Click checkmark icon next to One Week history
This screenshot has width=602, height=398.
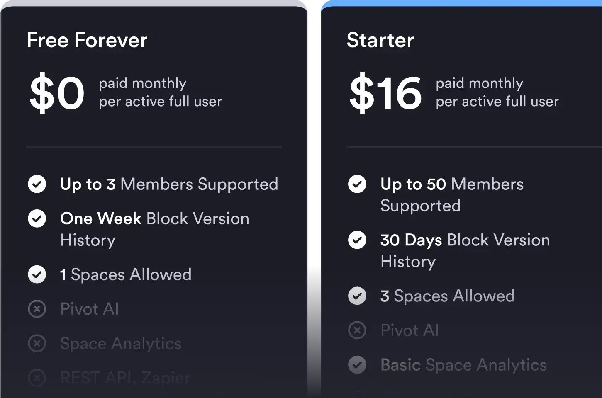[37, 218]
